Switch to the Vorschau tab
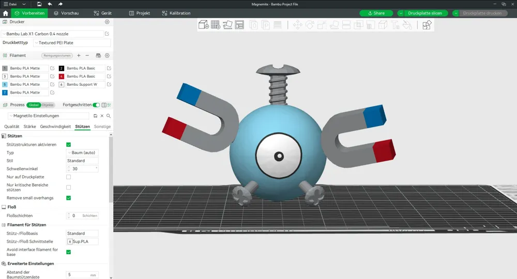The height and width of the screenshot is (279, 517). click(66, 13)
